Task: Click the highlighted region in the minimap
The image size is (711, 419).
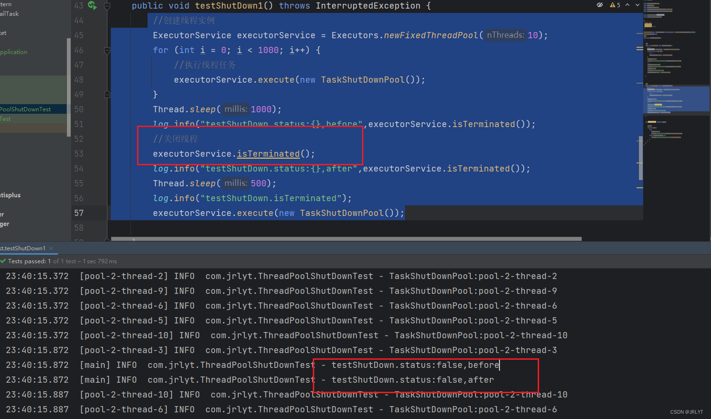Action: click(677, 98)
